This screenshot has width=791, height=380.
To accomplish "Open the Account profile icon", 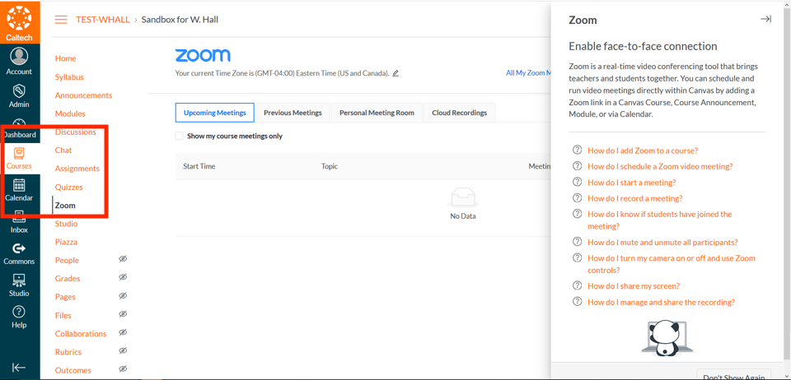I will (x=19, y=57).
